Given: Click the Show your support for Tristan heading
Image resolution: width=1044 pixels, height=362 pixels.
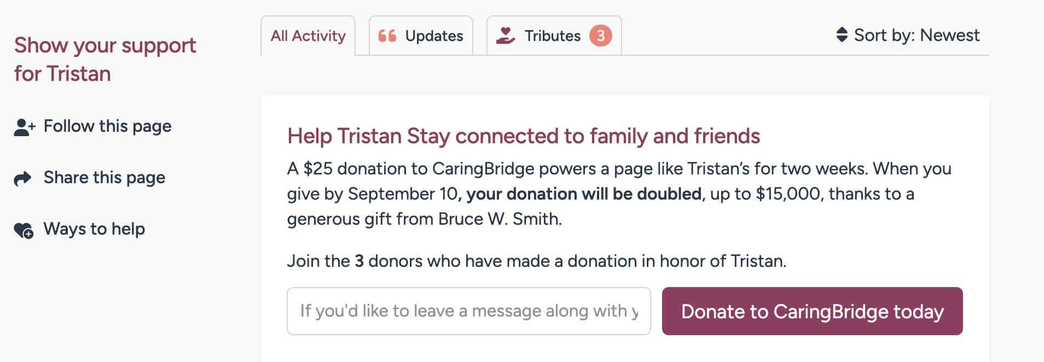Looking at the screenshot, I should (x=105, y=59).
